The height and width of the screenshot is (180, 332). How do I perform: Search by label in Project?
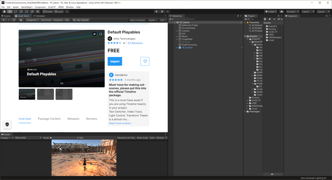click(x=270, y=19)
